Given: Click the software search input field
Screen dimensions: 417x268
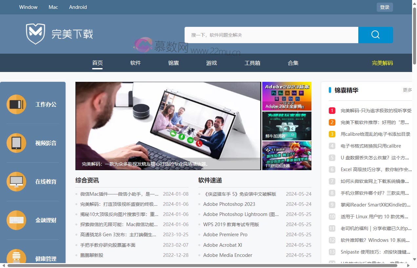Looking at the screenshot, I should tap(271, 35).
